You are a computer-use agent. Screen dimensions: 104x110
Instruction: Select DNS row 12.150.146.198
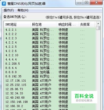click(x=50, y=102)
